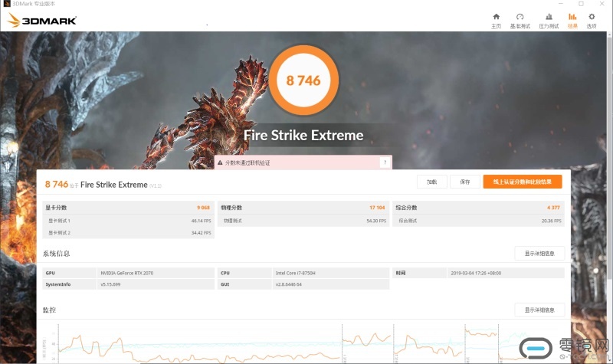The height and width of the screenshot is (364, 613).
Task: Click SystemInfo version v5.15.699
Action: 110,284
